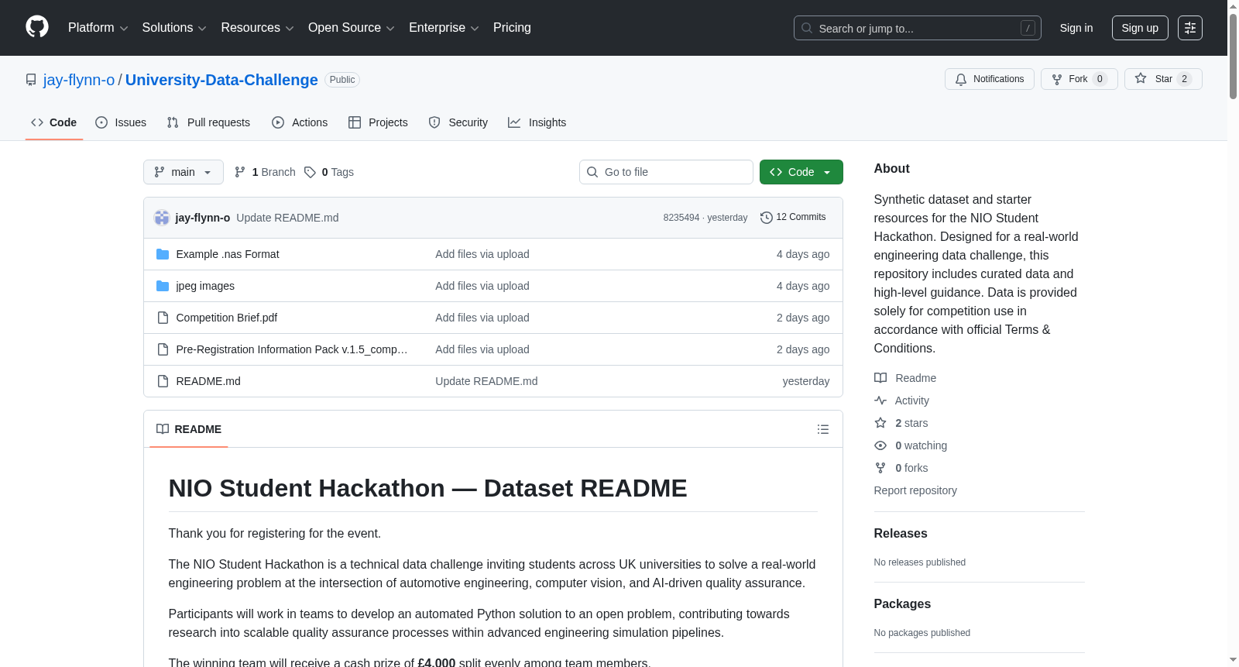Click the eye icon beside 0 watching
Screen dimensions: 1239x667
pyautogui.click(x=880, y=445)
